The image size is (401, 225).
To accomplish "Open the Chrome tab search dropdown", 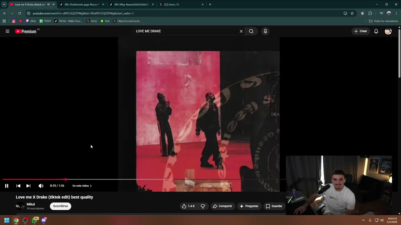I will tap(4, 4).
